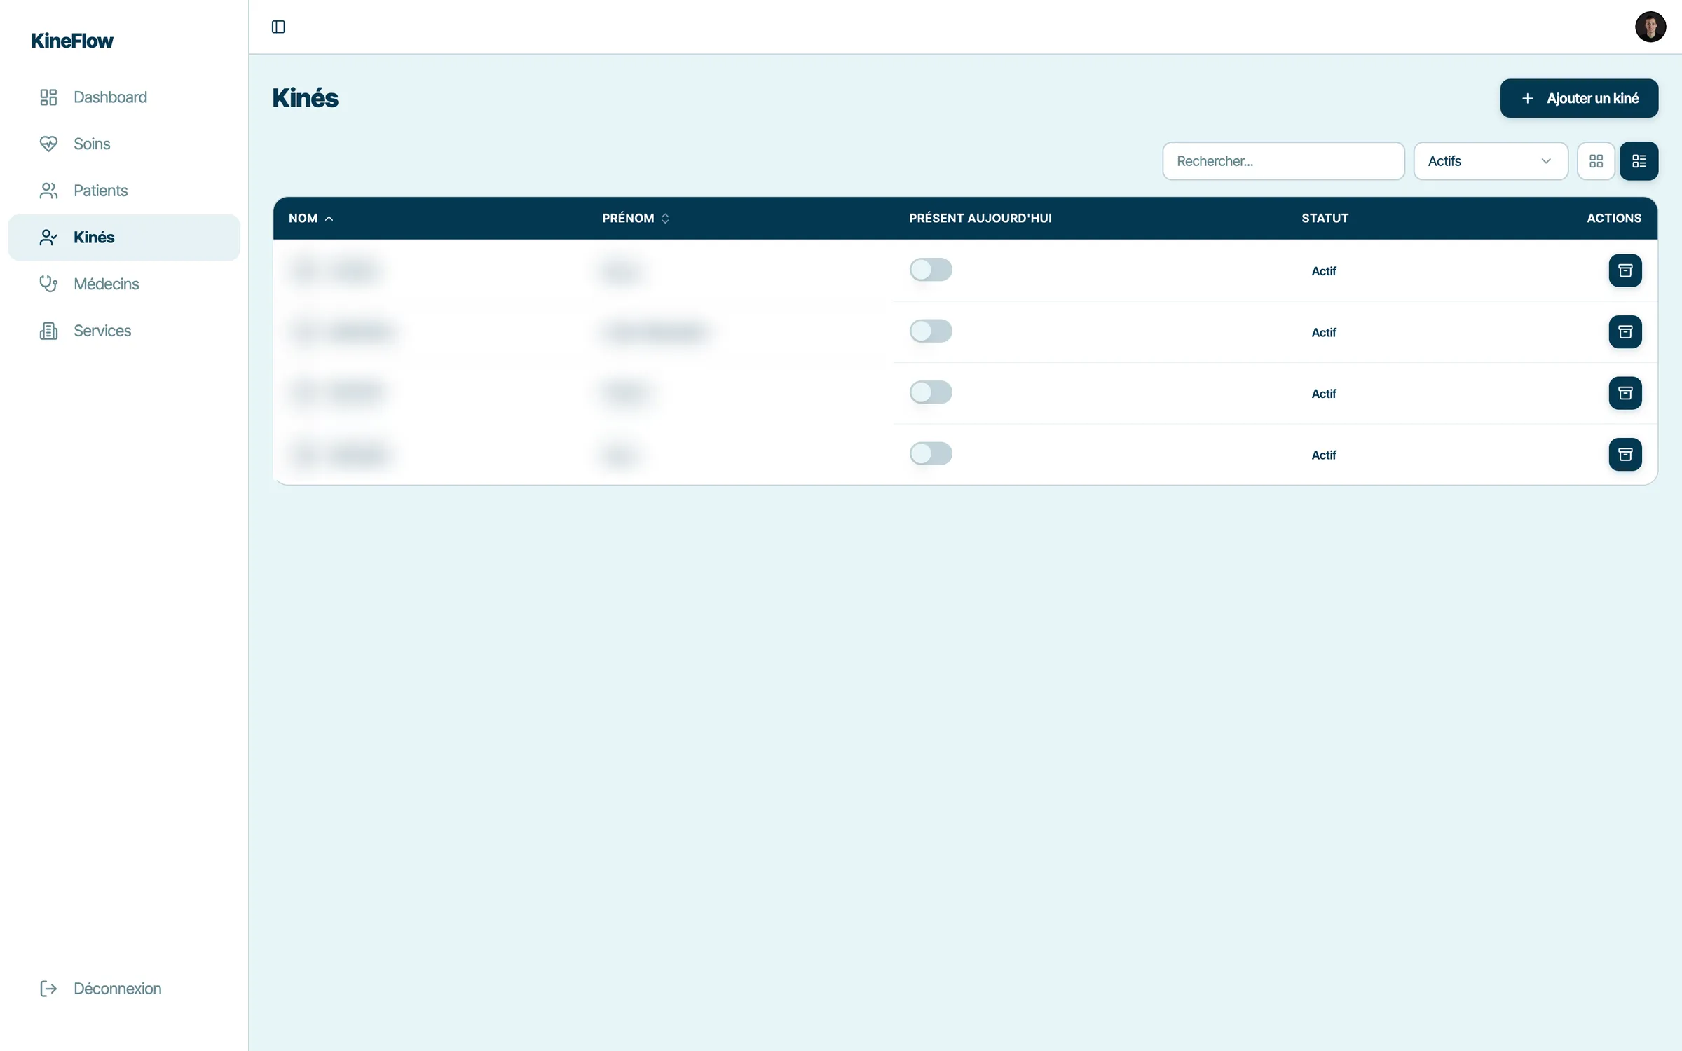Archive the kiné in first row

point(1625,270)
